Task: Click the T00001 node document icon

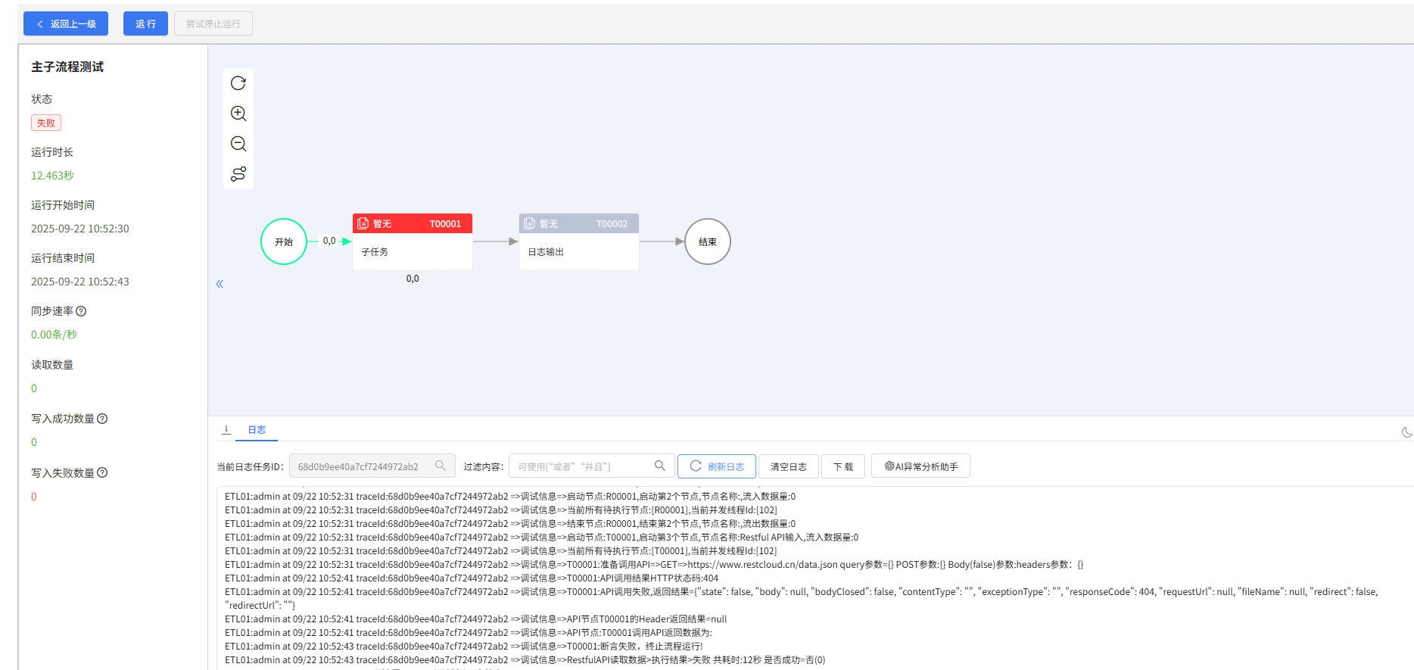Action: pos(363,223)
